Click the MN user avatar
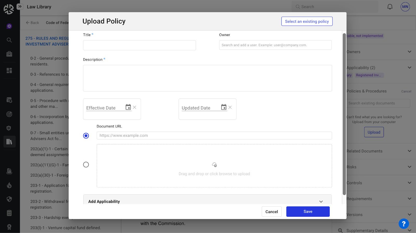 point(405,7)
